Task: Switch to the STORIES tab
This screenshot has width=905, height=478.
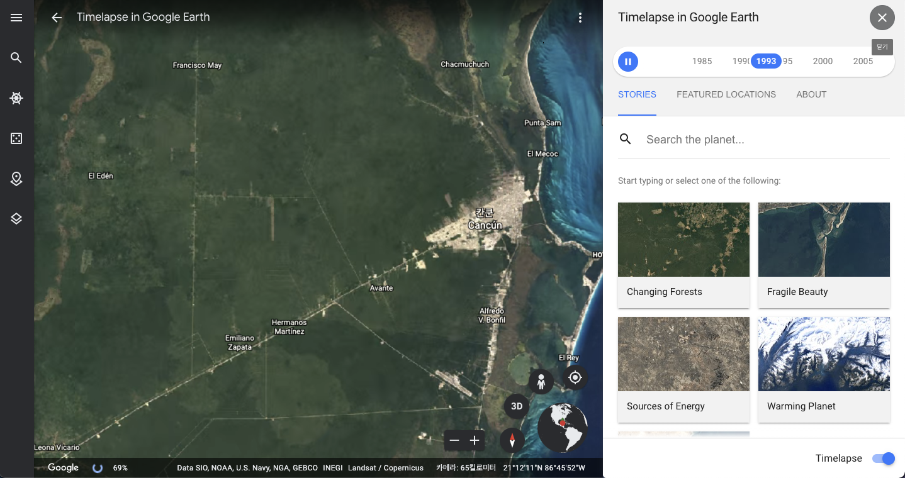Action: point(637,94)
